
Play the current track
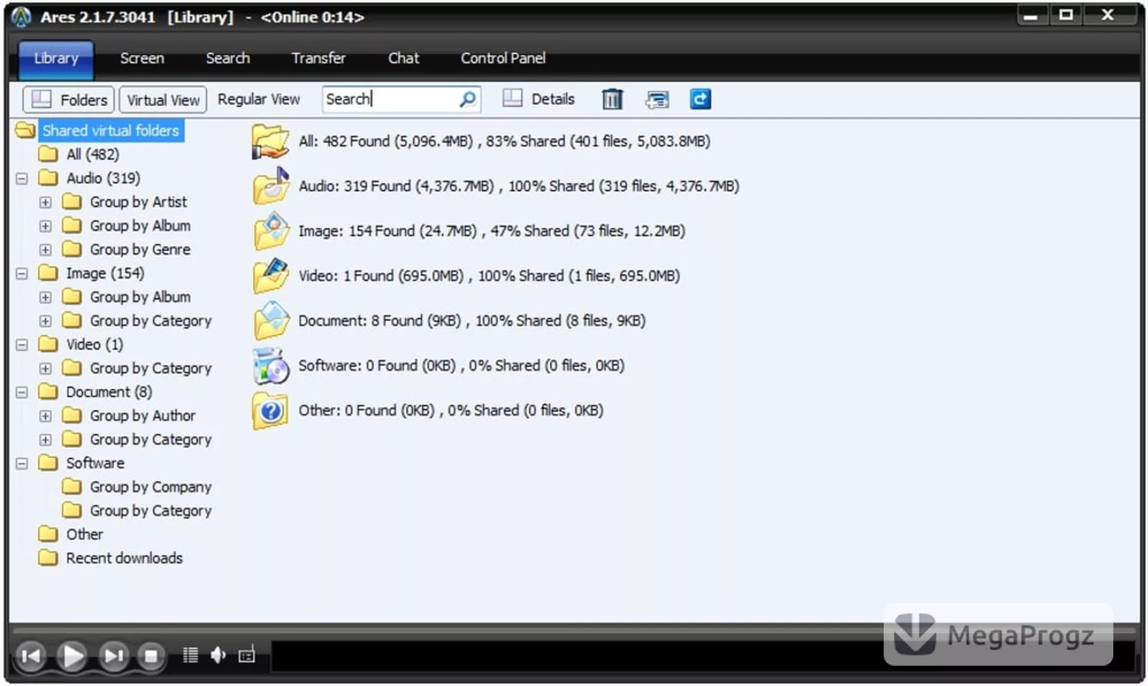72,656
